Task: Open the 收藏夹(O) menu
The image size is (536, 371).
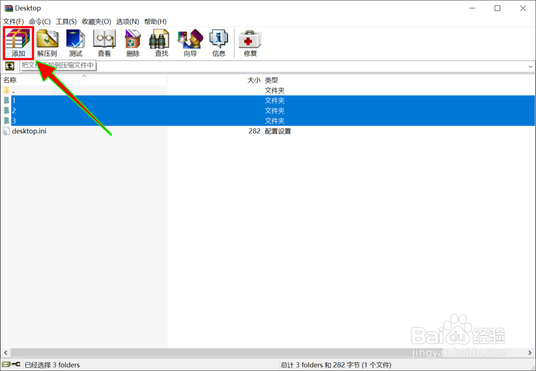Action: pos(96,21)
